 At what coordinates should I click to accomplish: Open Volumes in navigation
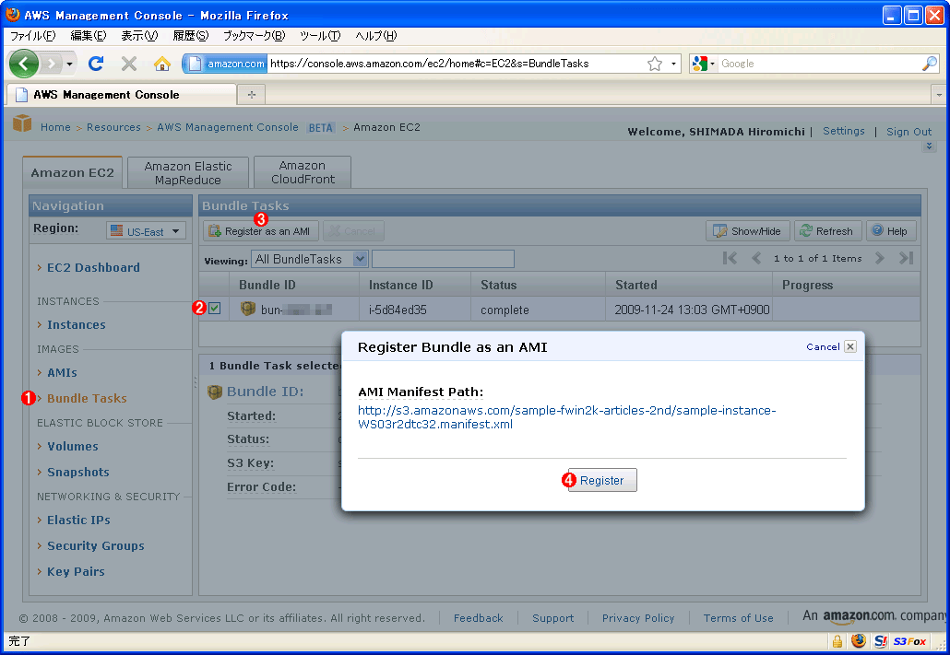(x=73, y=446)
